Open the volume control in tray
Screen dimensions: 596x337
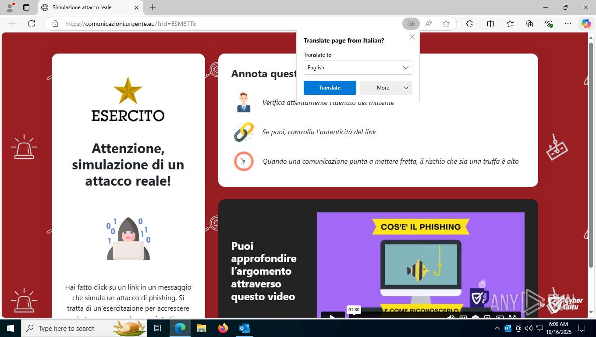529,328
